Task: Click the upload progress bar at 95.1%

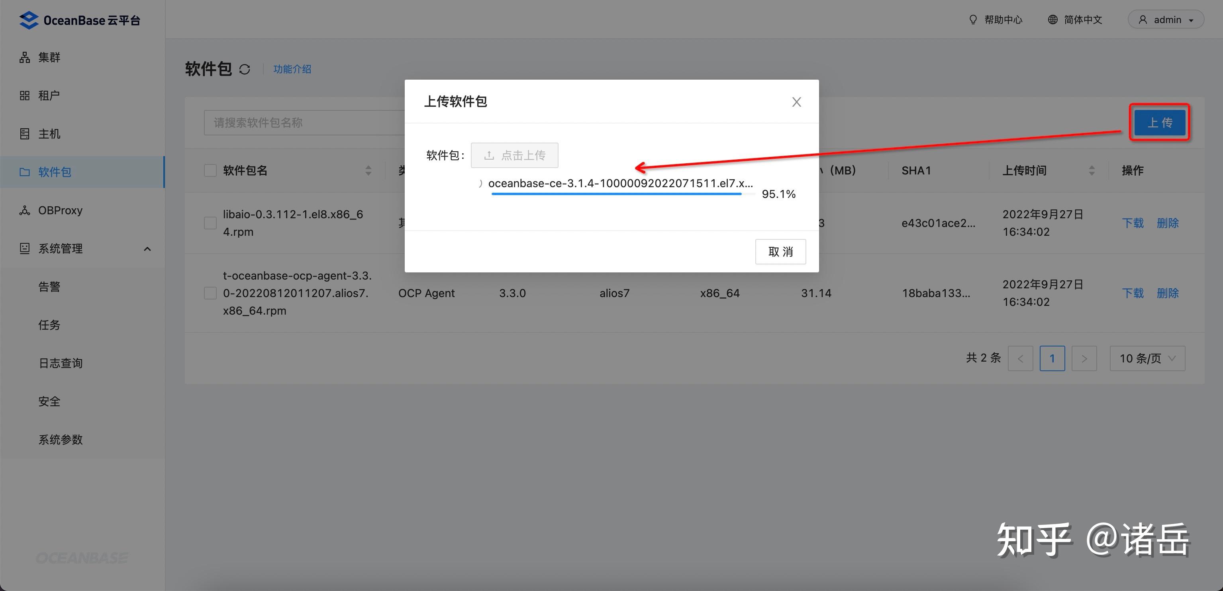Action: tap(617, 194)
